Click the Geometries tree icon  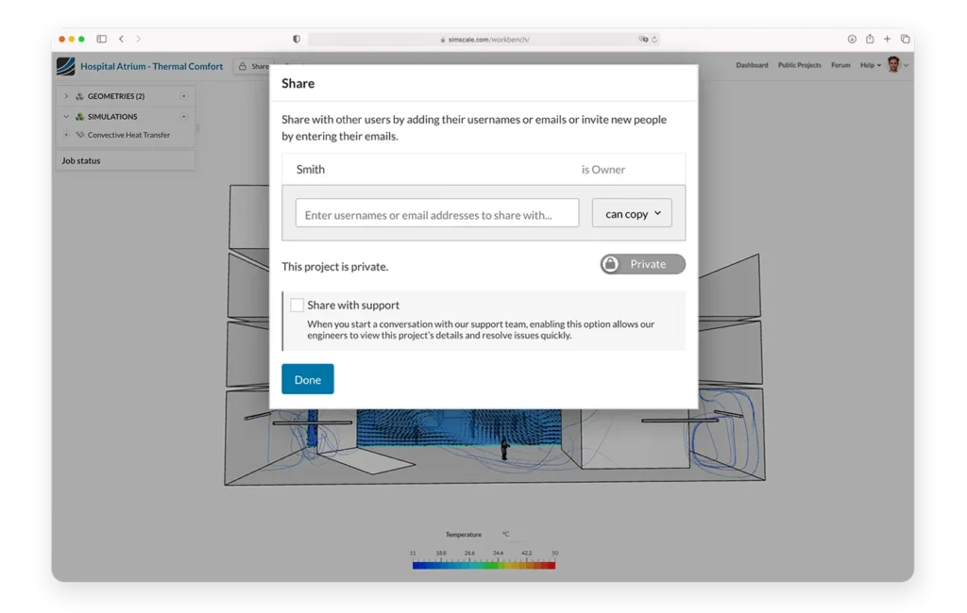[x=78, y=96]
